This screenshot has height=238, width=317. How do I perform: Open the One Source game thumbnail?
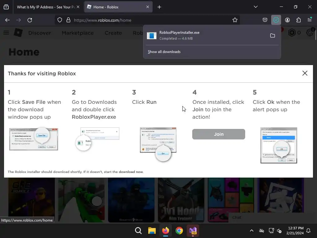[31, 200]
